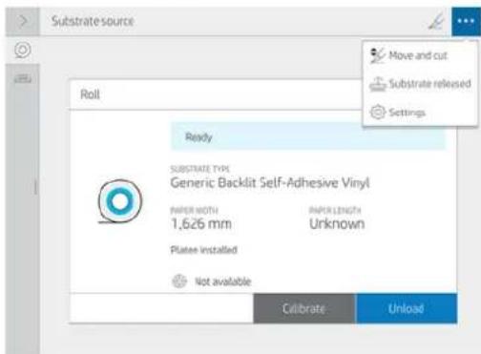This screenshot has width=481, height=354.
Task: Click the Settings gear icon
Action: tap(378, 113)
